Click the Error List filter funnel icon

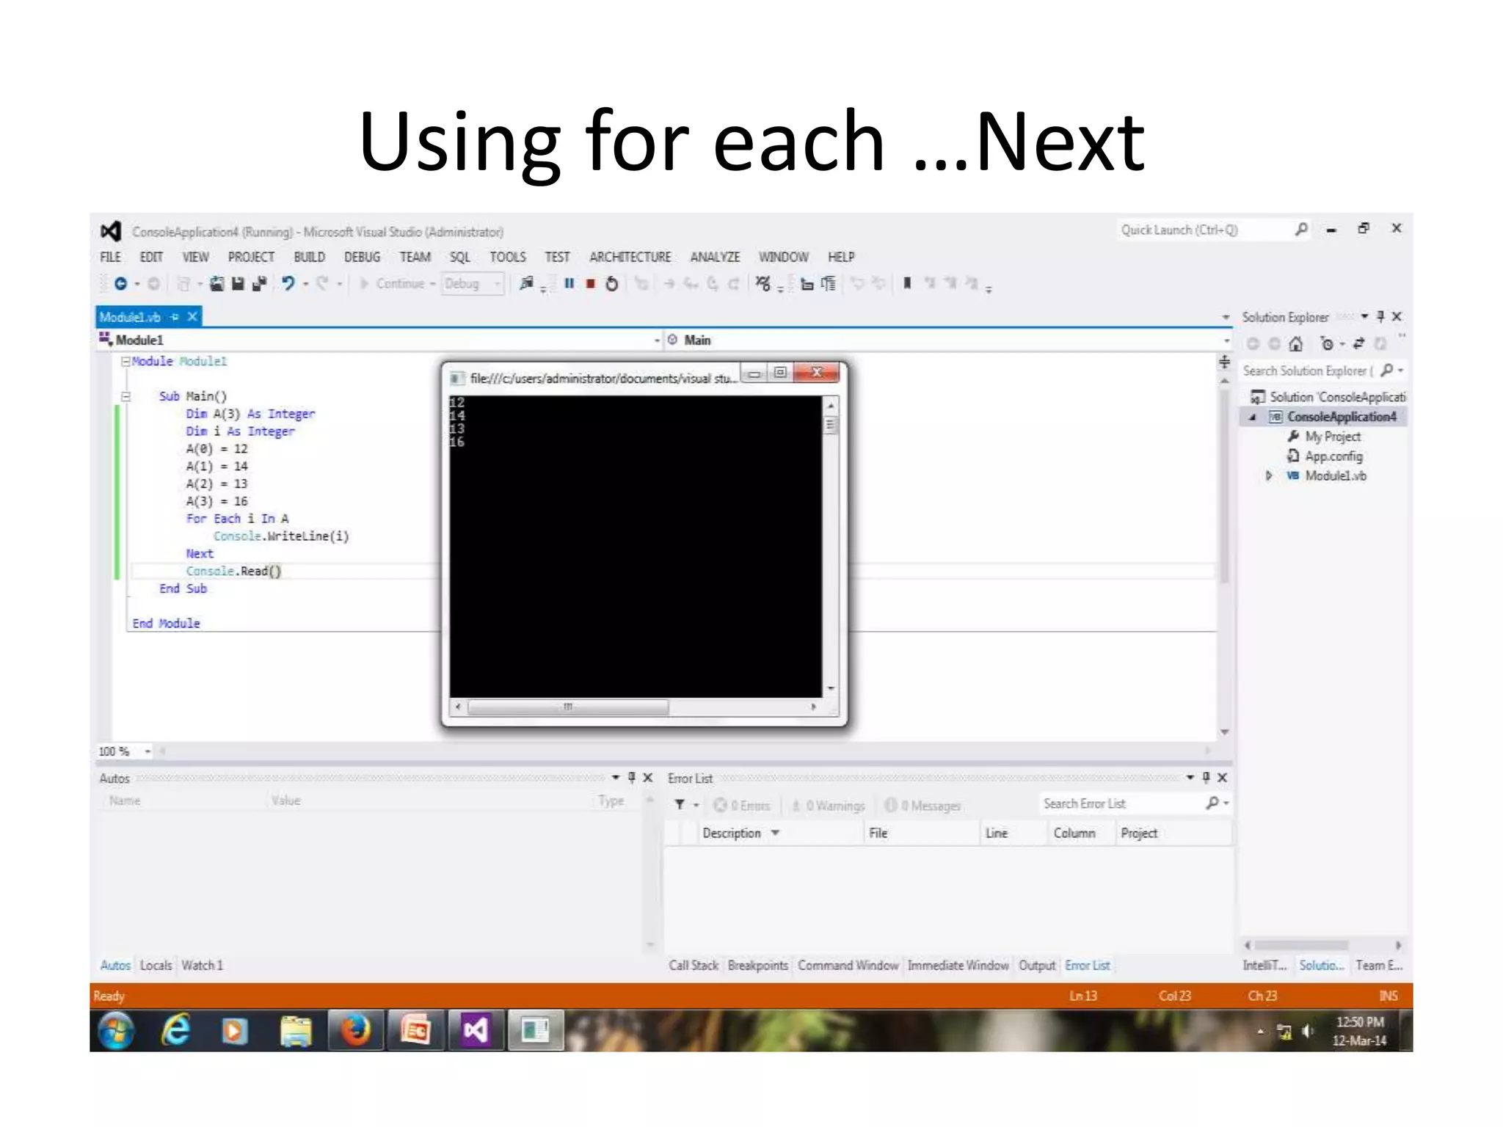point(680,805)
